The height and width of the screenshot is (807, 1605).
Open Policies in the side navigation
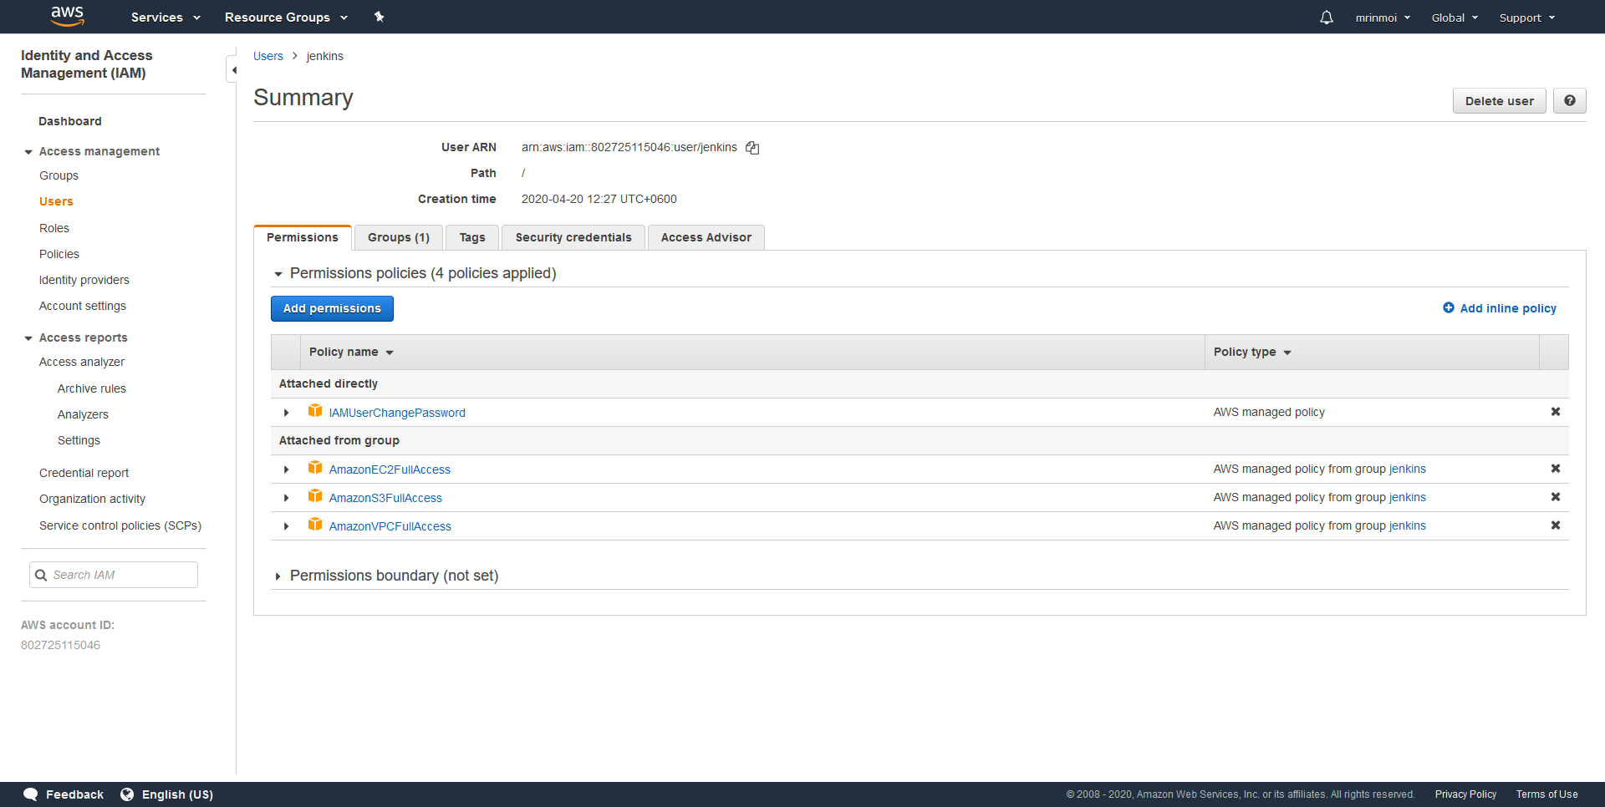pyautogui.click(x=59, y=254)
